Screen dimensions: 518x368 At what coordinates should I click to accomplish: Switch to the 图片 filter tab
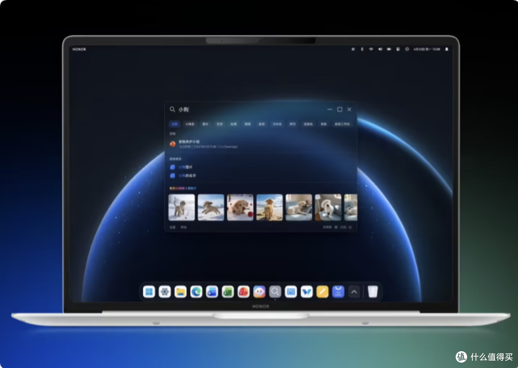(x=205, y=124)
